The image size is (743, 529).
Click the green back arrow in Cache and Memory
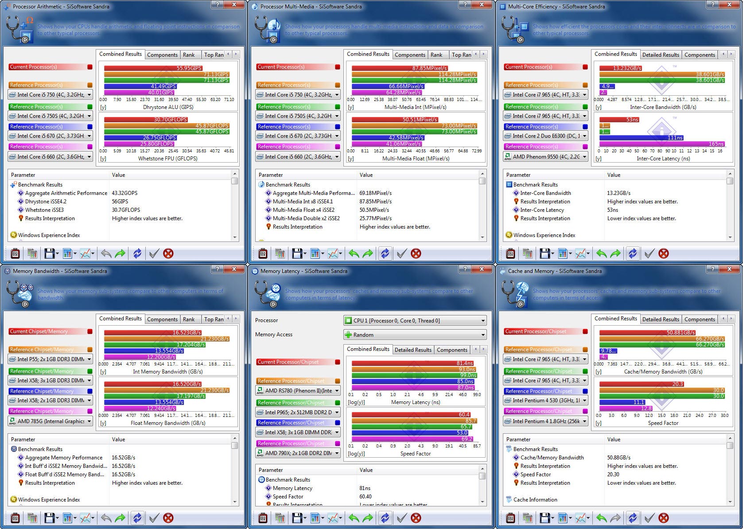pyautogui.click(x=601, y=518)
